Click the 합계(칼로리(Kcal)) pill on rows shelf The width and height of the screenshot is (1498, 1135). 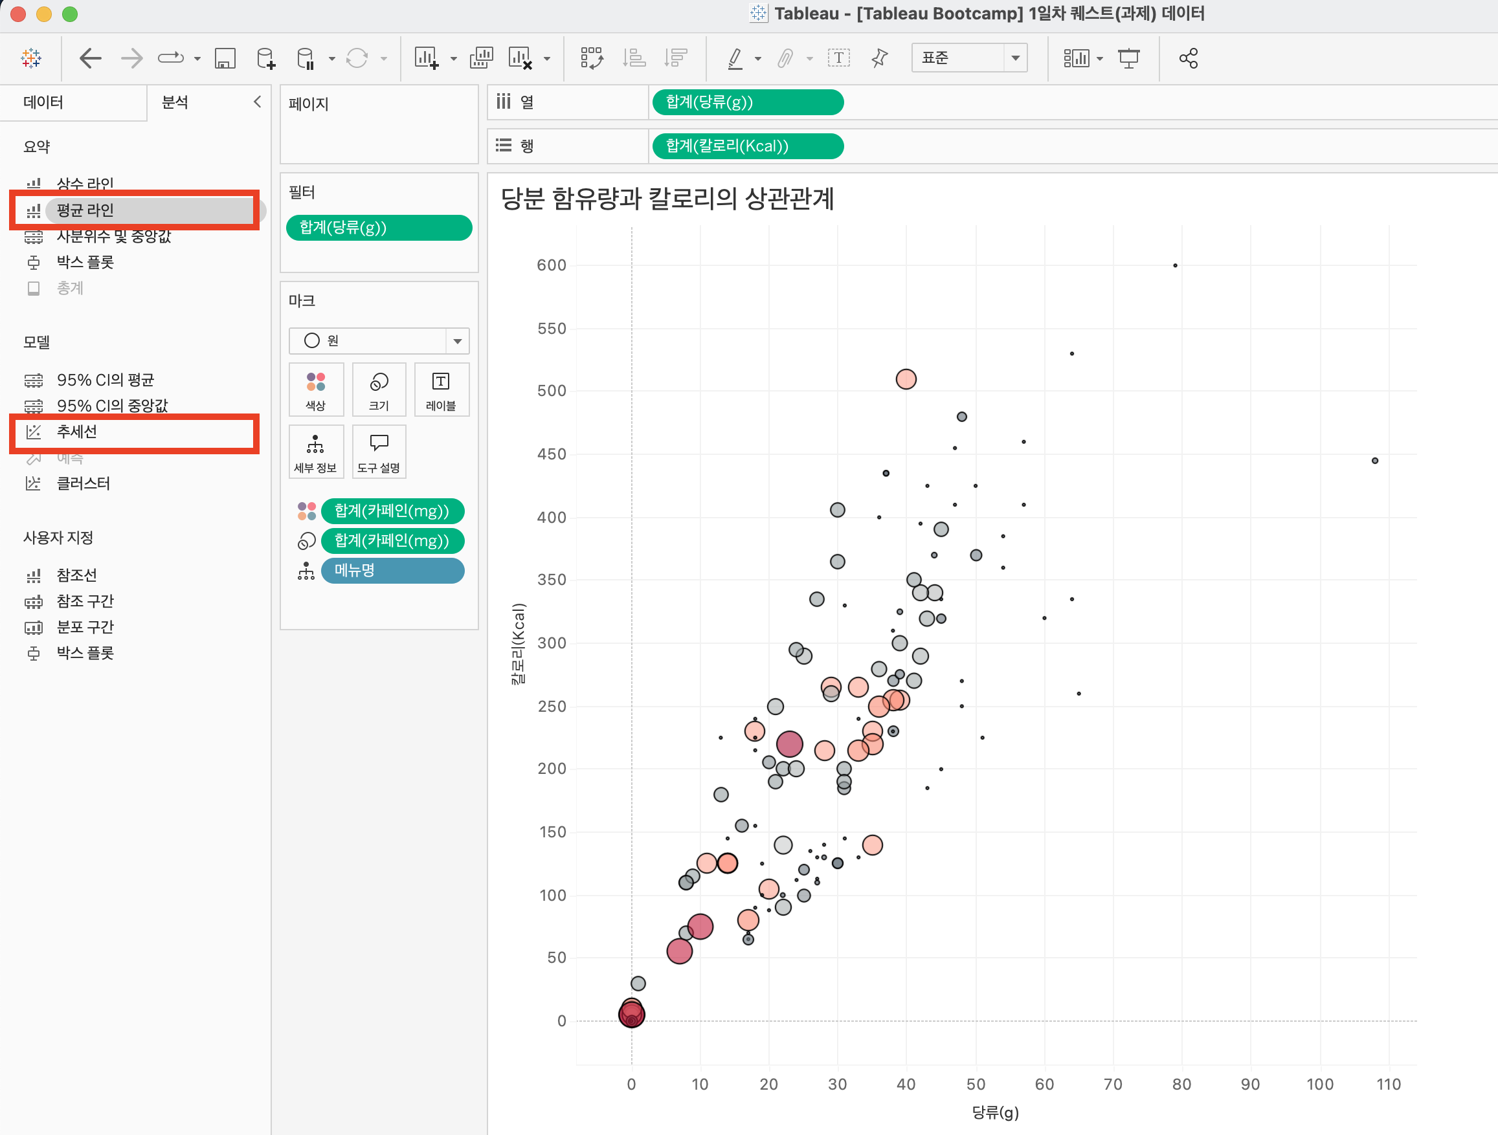(747, 146)
